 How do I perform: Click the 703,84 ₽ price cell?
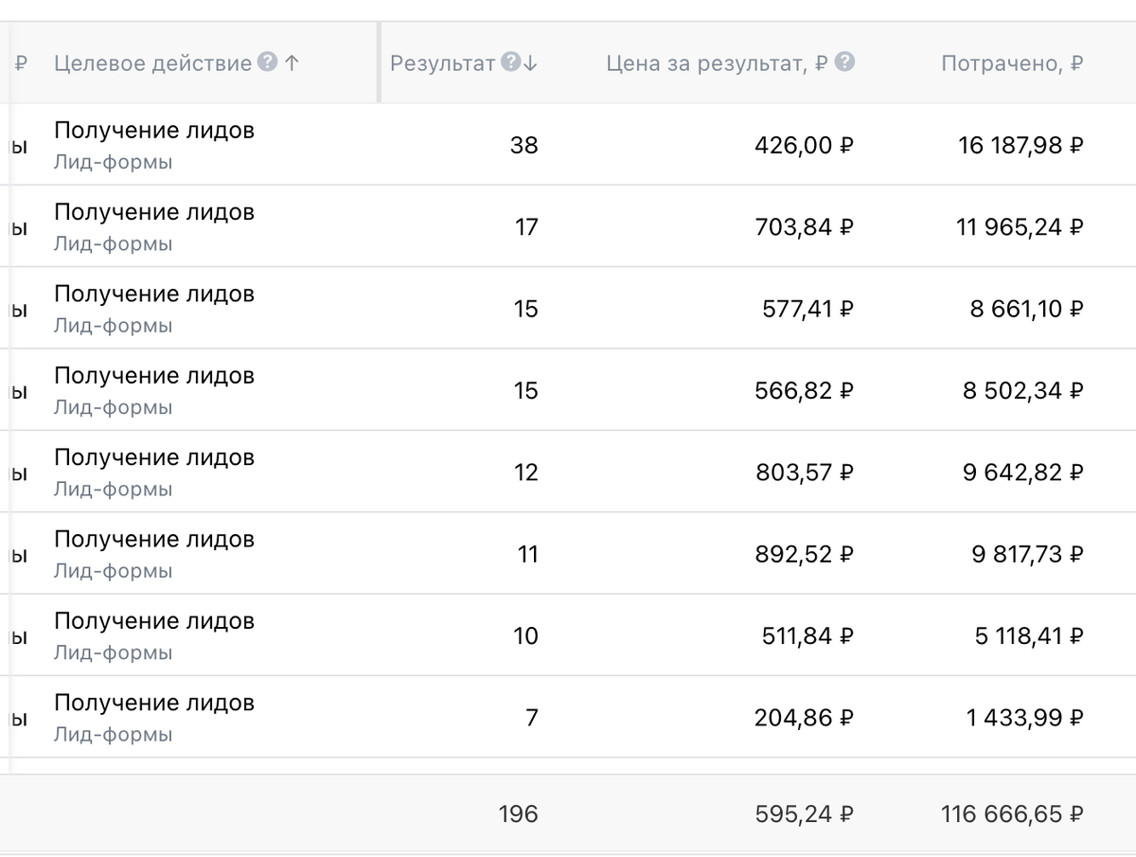click(x=804, y=227)
